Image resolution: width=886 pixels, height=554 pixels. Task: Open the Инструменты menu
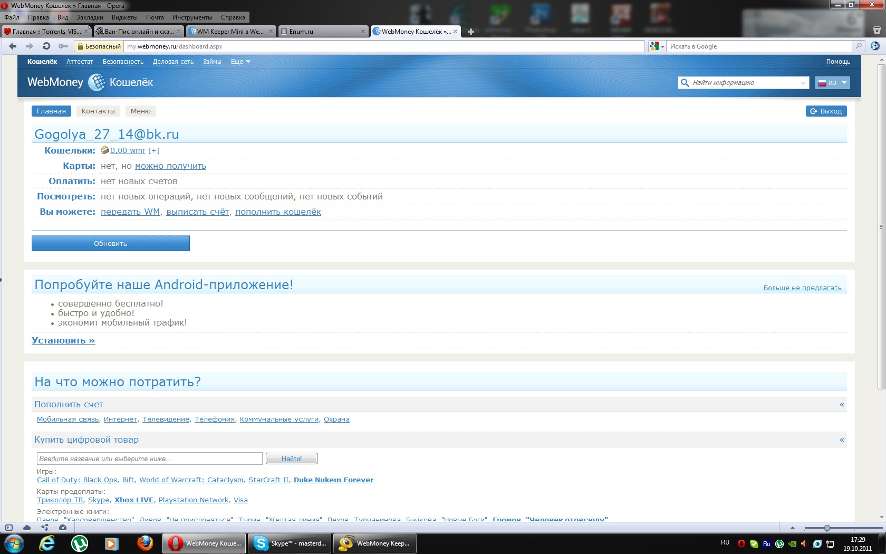point(192,17)
